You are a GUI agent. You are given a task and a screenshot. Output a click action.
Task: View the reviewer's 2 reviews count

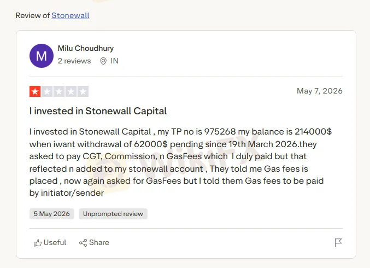pos(74,61)
